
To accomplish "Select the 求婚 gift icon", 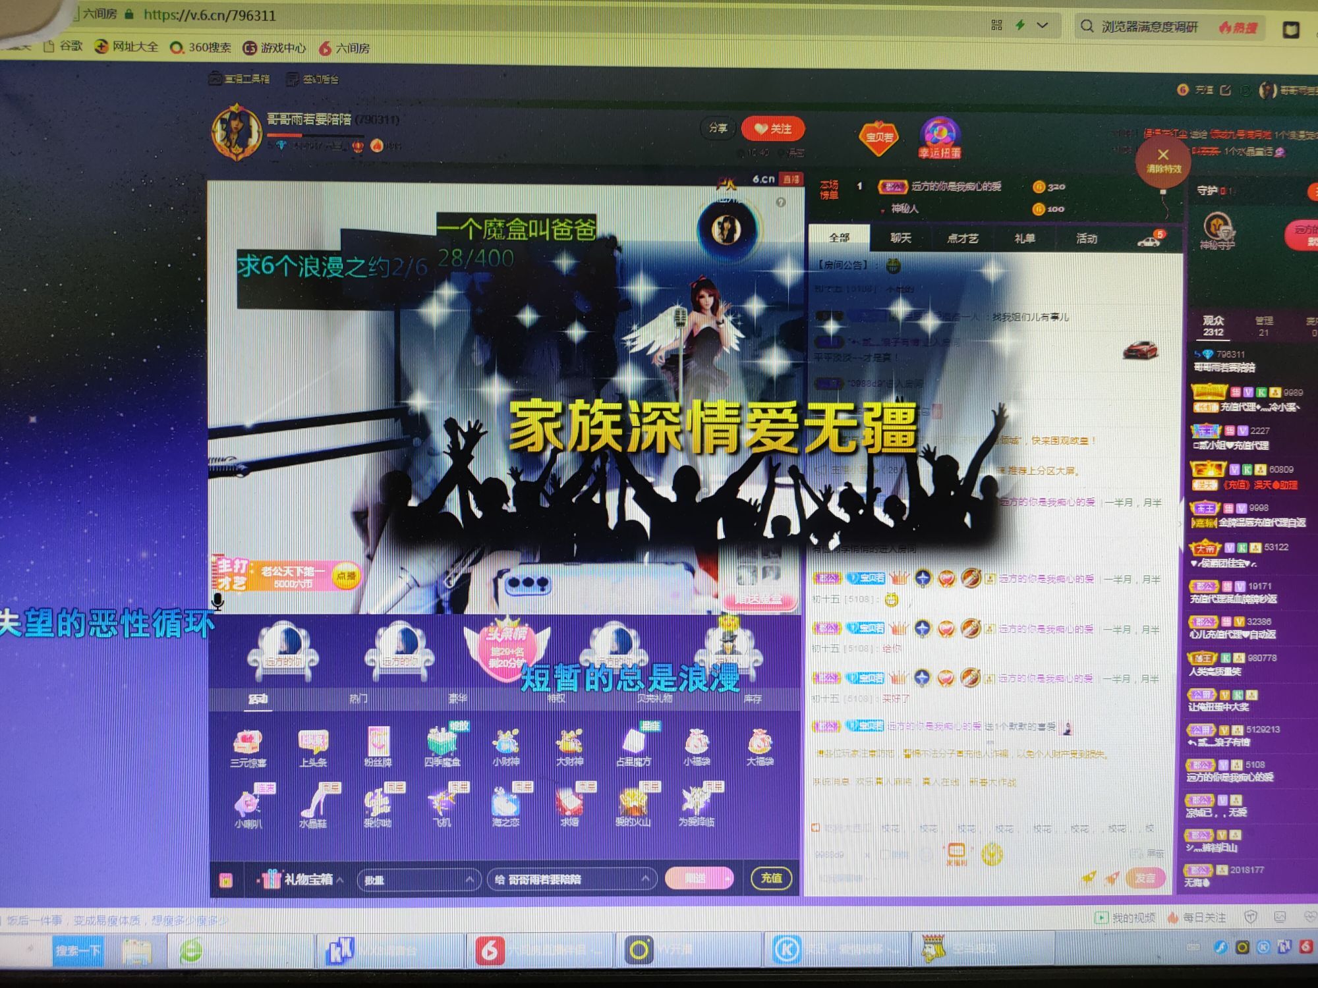I will click(x=569, y=802).
